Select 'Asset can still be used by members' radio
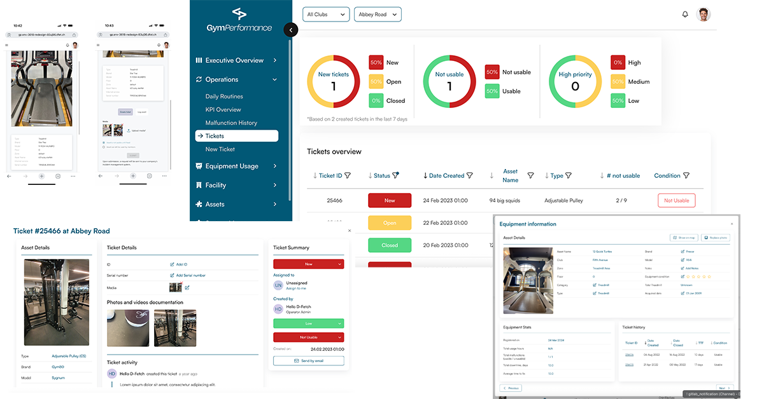764x399 pixels. [104, 147]
